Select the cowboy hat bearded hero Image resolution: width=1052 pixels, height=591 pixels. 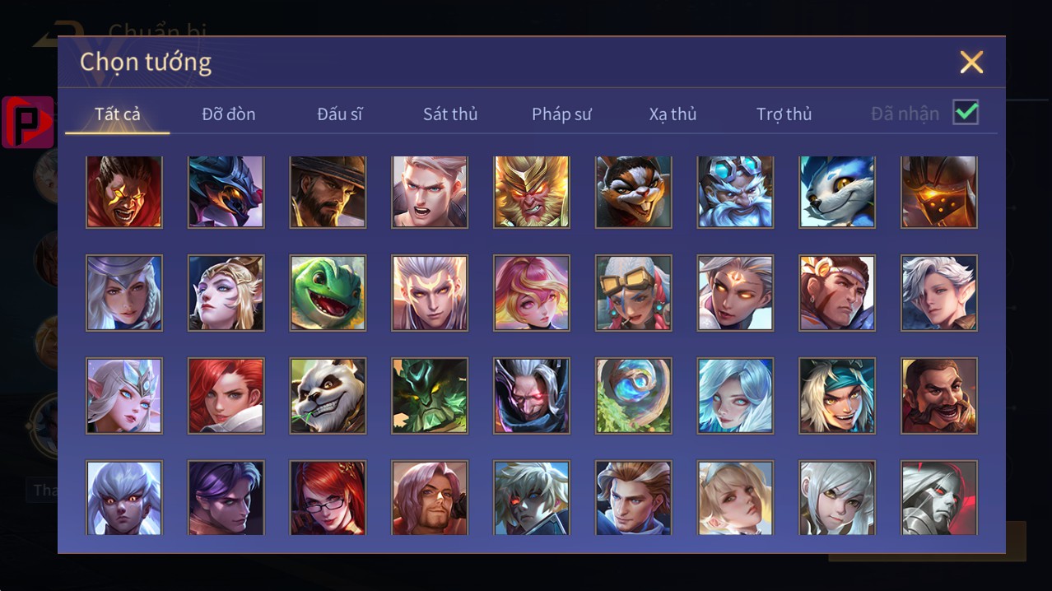pyautogui.click(x=328, y=192)
